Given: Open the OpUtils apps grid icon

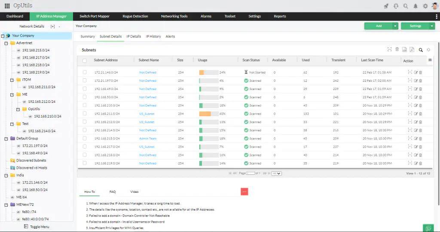Looking at the screenshot, I should tap(7, 6).
